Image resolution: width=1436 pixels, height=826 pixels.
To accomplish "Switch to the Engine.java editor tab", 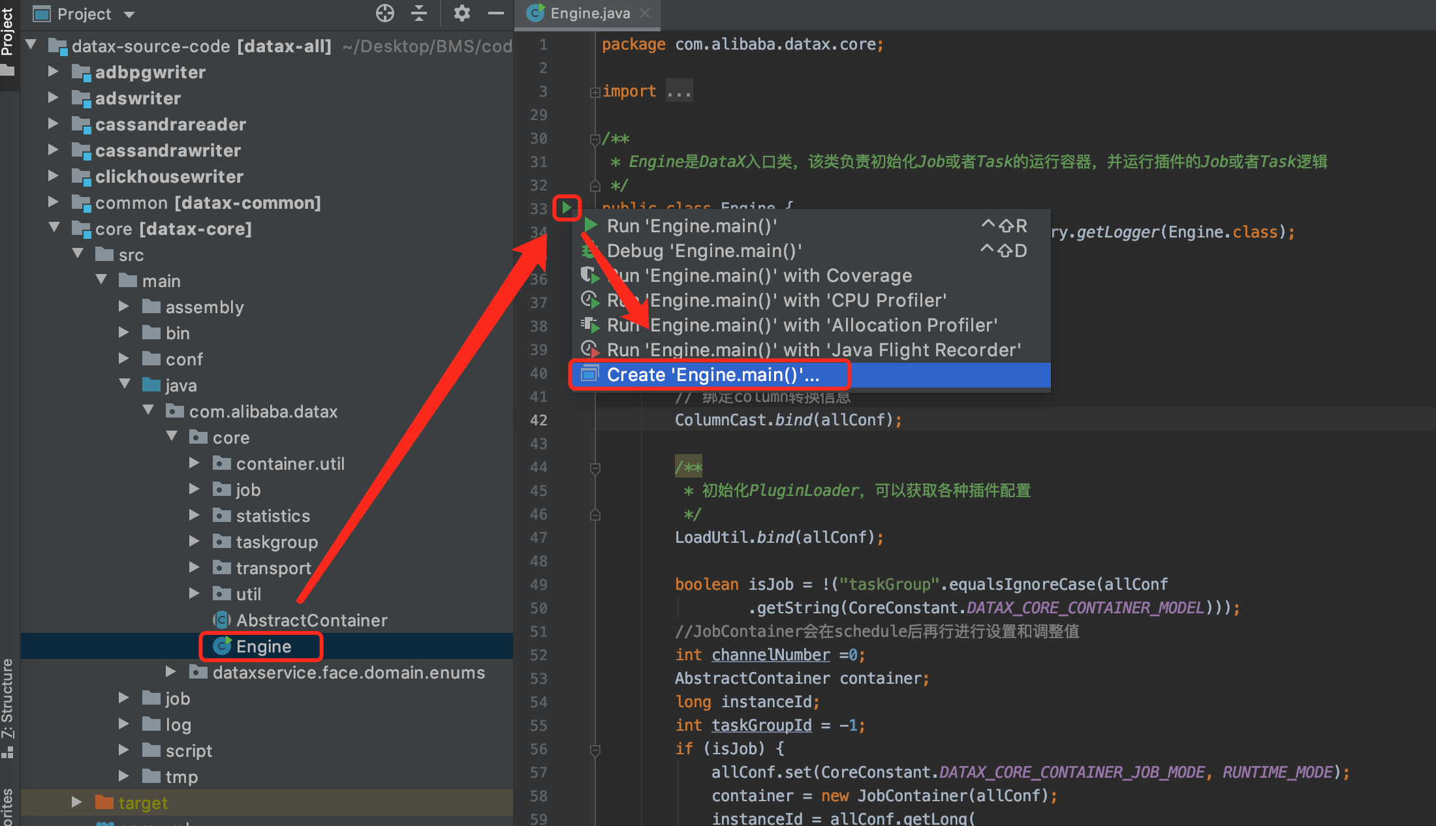I will click(587, 14).
